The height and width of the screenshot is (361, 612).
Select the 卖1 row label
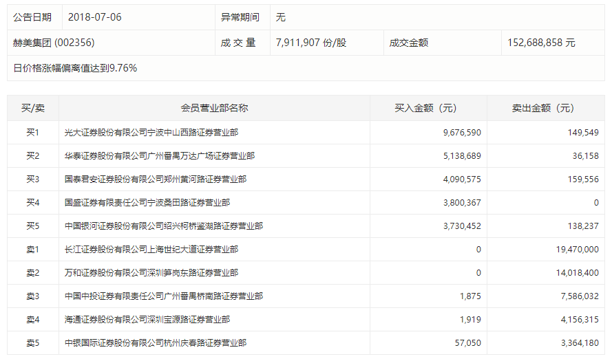click(x=33, y=250)
